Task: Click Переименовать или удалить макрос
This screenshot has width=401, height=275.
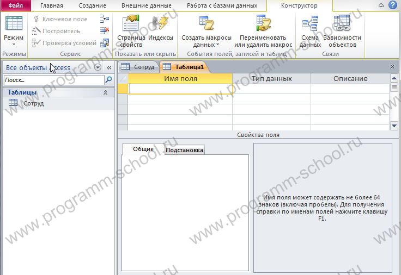Action: click(x=263, y=30)
